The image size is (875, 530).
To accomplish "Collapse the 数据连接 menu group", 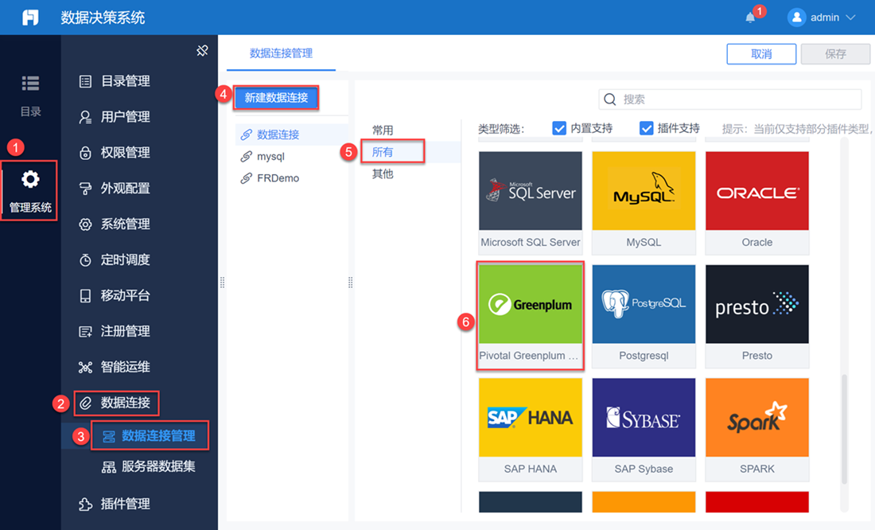I will pyautogui.click(x=125, y=403).
